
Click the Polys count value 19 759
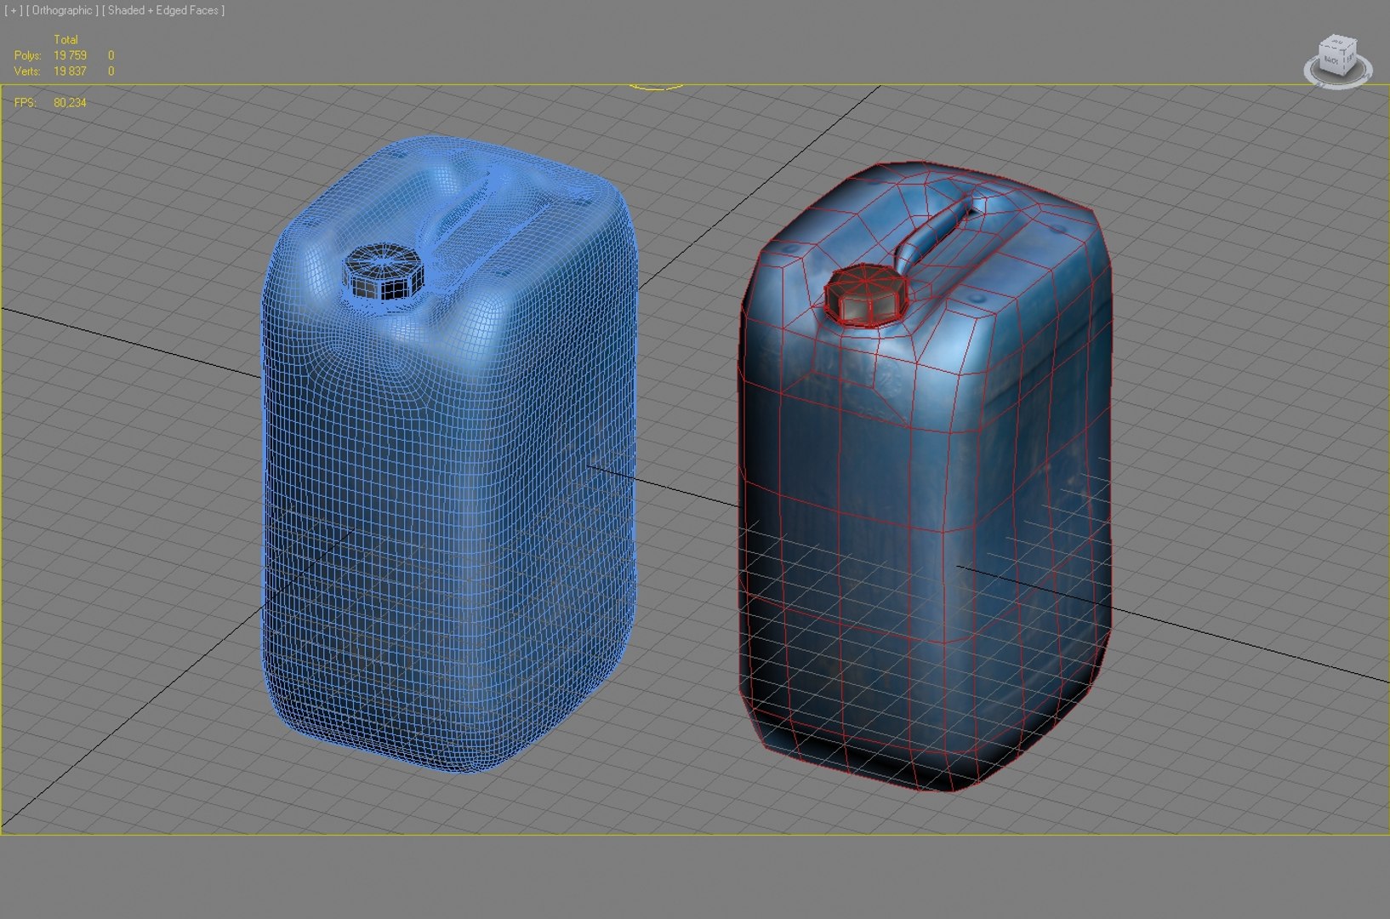coord(70,55)
